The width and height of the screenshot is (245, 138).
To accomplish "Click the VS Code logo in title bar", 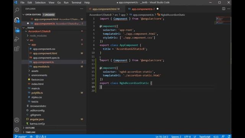I will (16, 2).
